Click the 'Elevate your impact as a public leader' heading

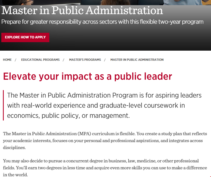(x=87, y=77)
